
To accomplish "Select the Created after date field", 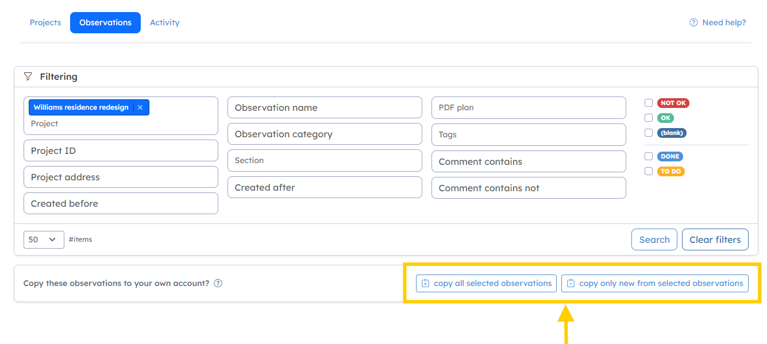I will click(x=325, y=187).
